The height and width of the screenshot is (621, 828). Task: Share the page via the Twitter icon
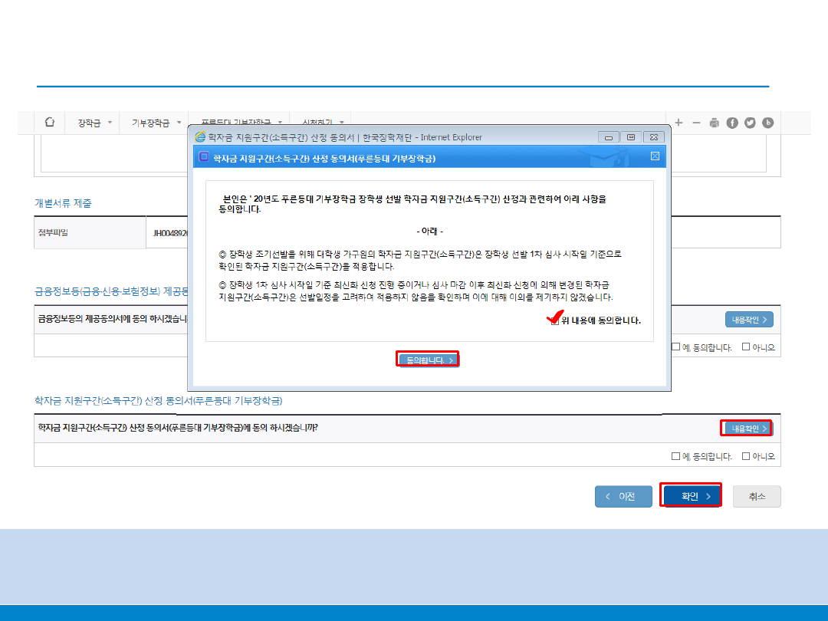pyautogui.click(x=750, y=123)
